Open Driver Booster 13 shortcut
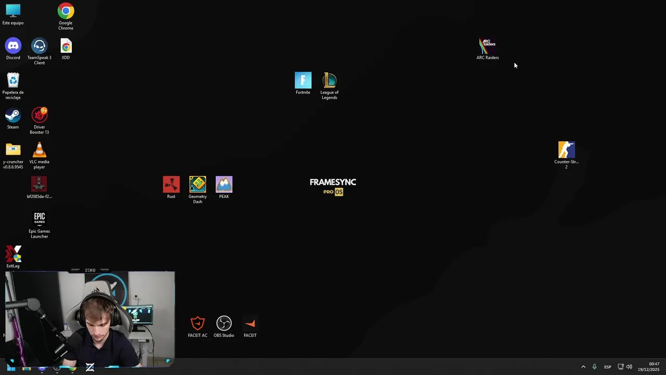This screenshot has width=666, height=375. click(40, 121)
